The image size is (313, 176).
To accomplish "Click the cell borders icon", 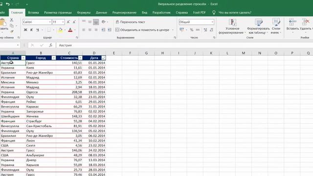I will [49, 30].
